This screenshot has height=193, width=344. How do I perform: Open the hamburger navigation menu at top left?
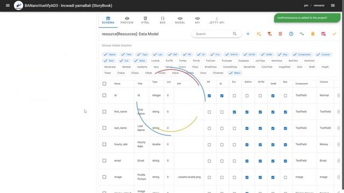(x=8, y=5)
